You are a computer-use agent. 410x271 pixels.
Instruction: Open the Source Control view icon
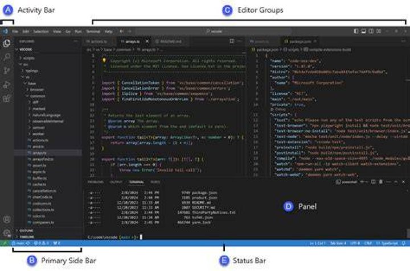7,70
